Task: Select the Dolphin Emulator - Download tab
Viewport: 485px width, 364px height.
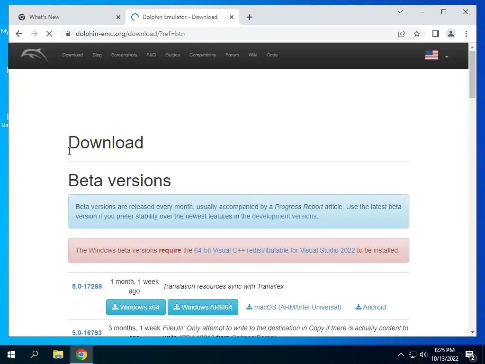Action: pyautogui.click(x=182, y=17)
